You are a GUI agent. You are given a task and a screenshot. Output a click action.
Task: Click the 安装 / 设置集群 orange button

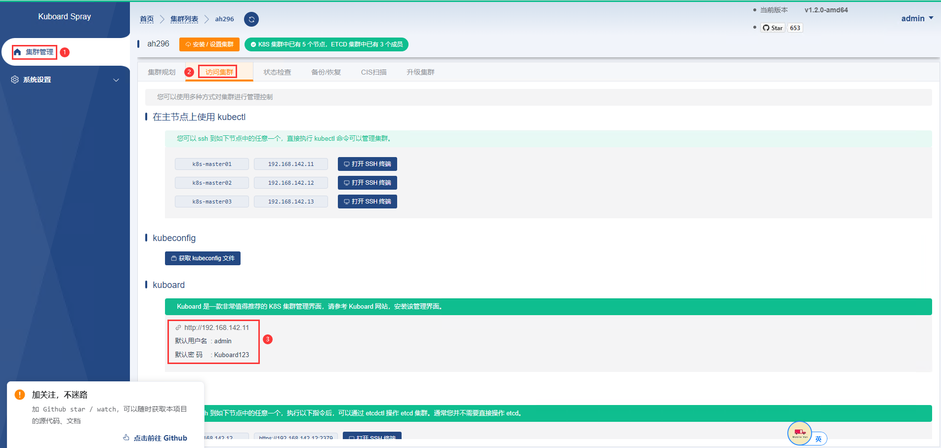209,44
